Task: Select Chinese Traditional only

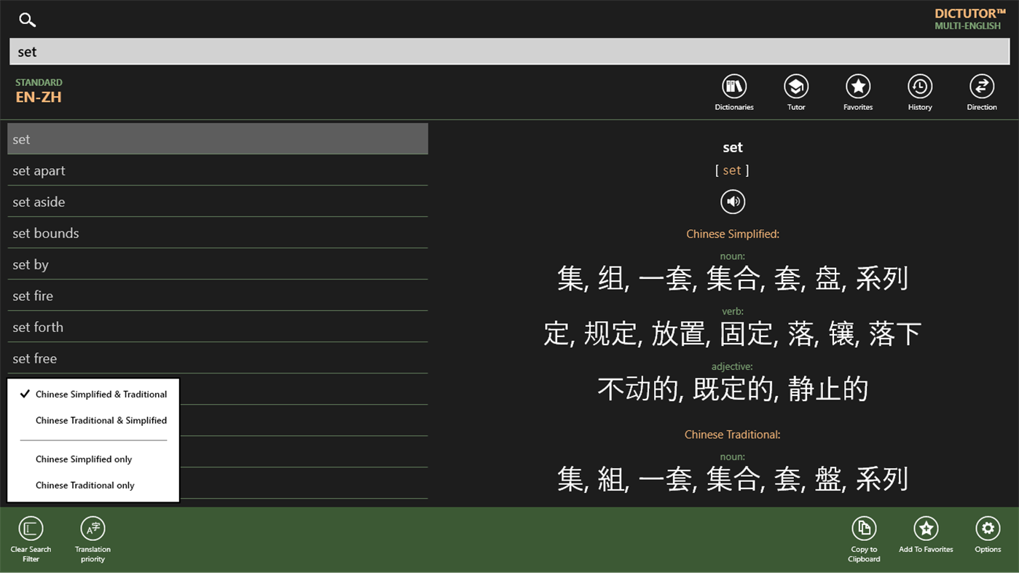Action: [85, 485]
